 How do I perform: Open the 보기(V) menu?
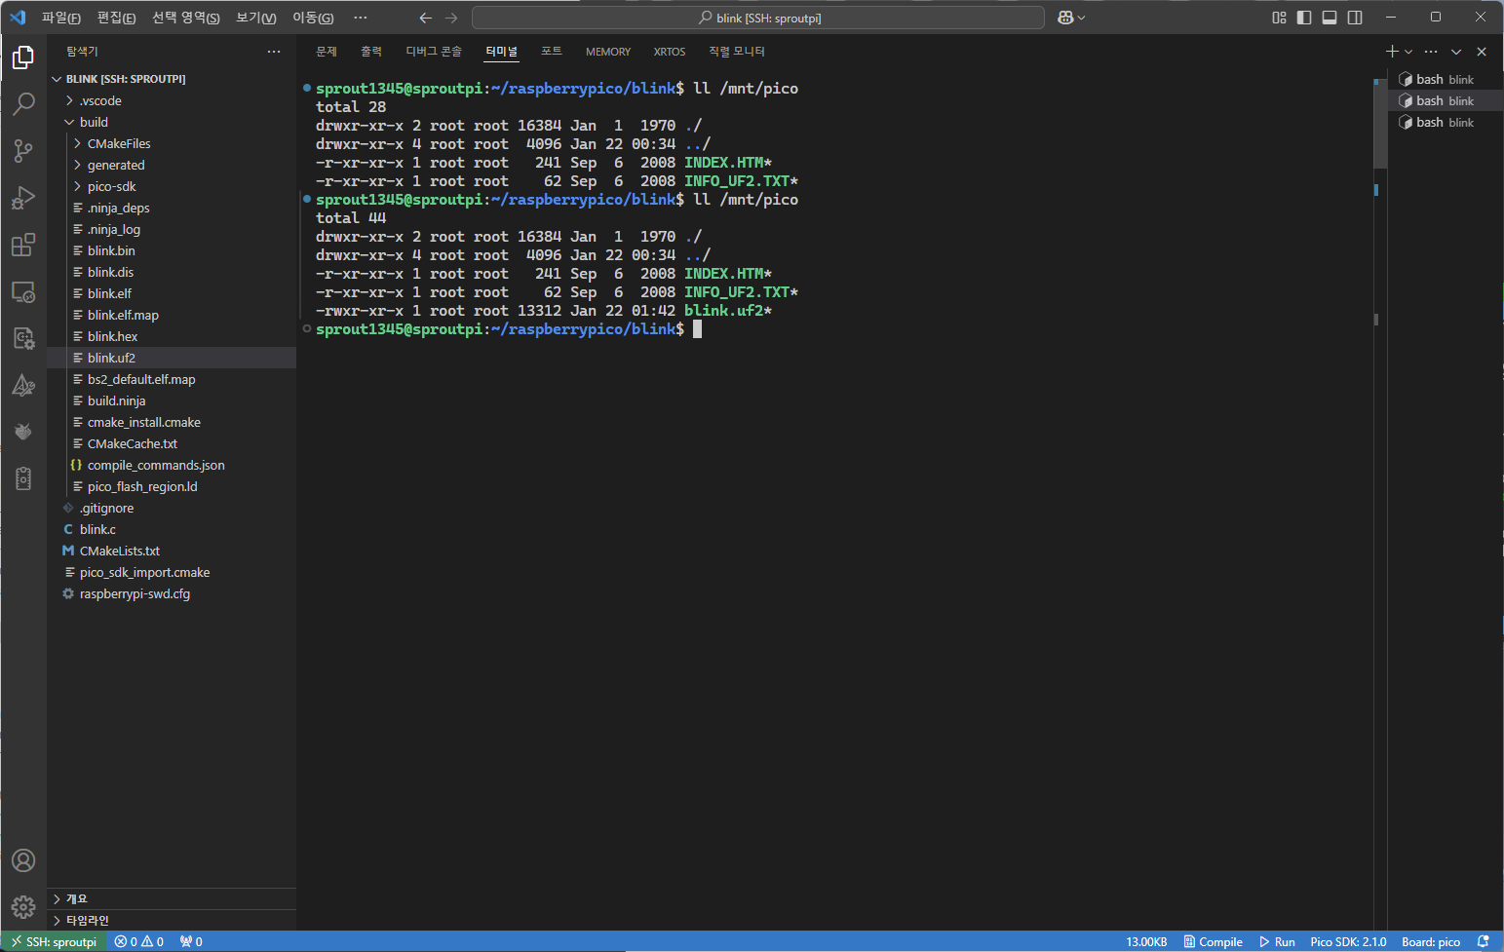pyautogui.click(x=256, y=18)
